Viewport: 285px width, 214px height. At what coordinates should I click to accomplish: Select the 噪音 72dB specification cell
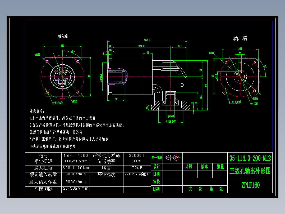point(137,168)
